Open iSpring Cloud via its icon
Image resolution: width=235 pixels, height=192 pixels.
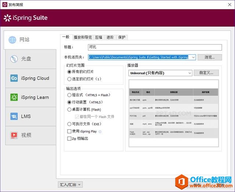(14, 78)
